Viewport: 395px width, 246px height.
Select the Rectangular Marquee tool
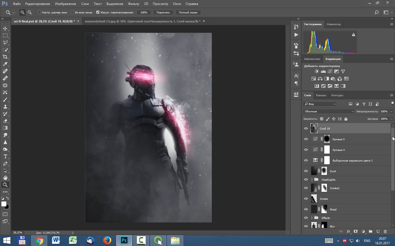pos(5,36)
